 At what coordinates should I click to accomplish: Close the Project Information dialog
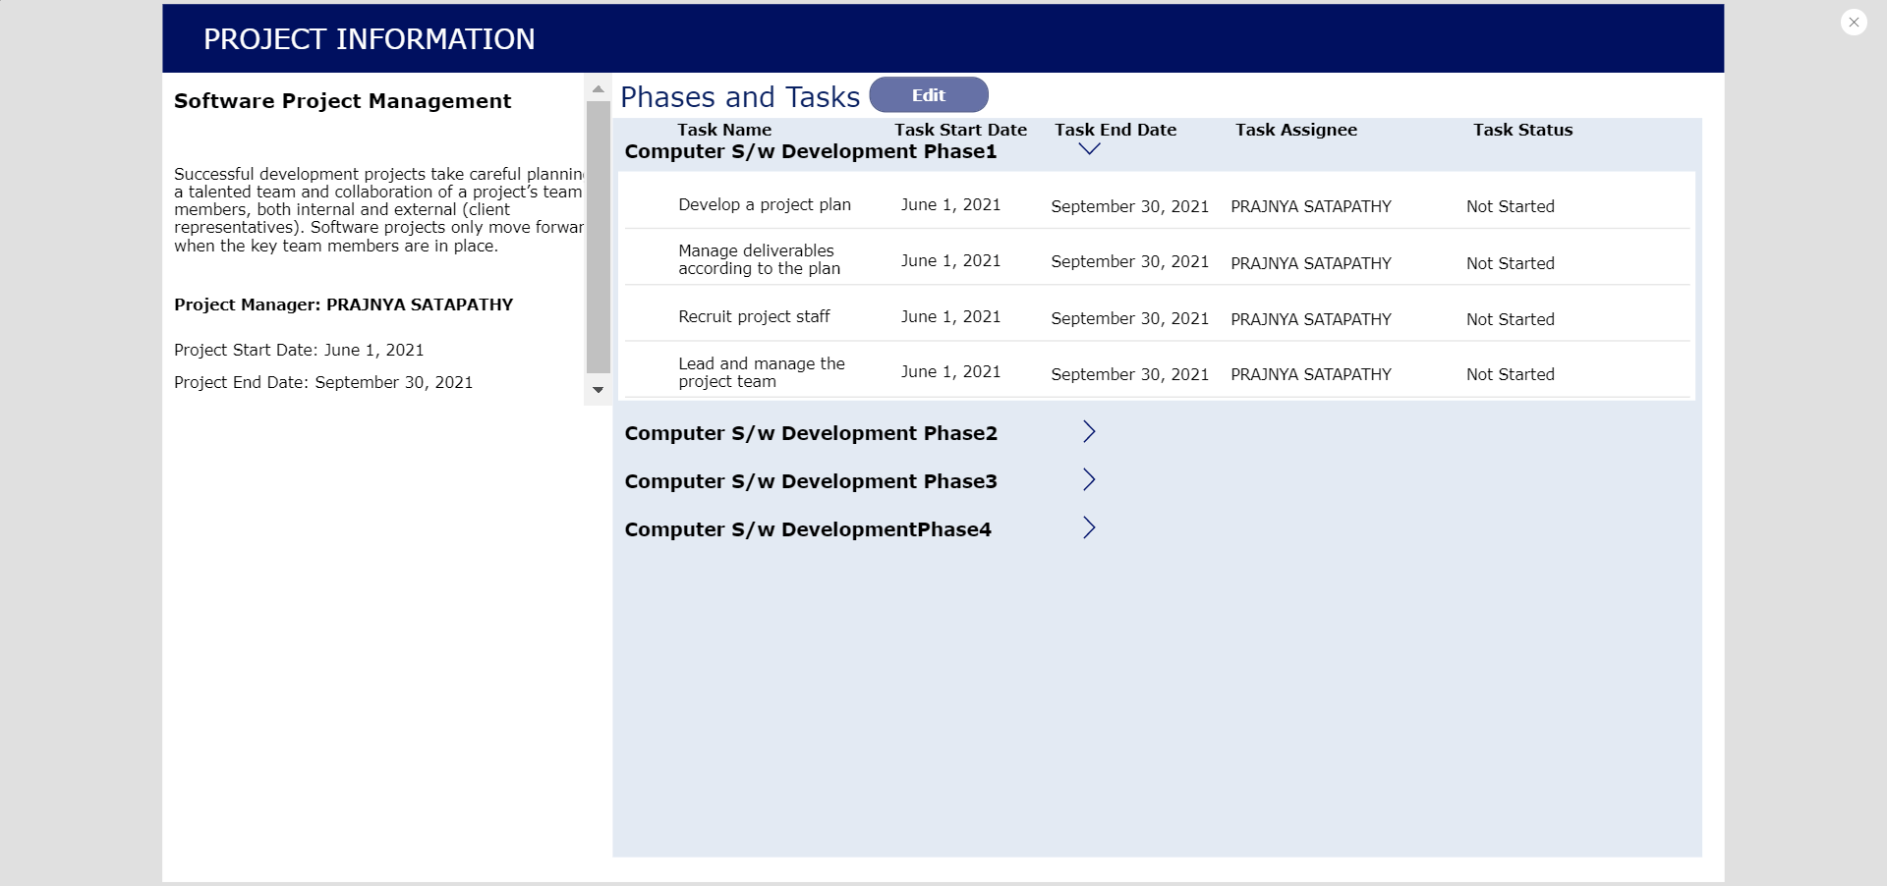coord(1854,22)
